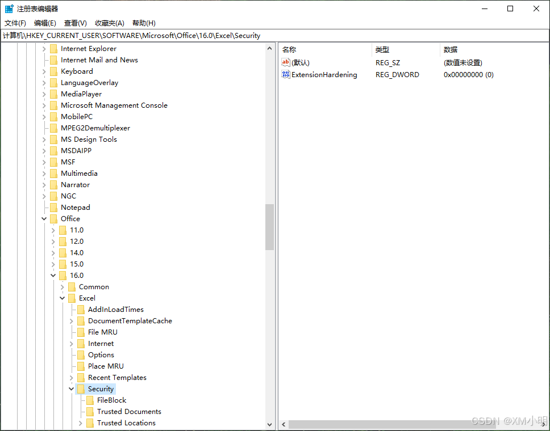550x431 pixels.
Task: Select the (默认) string value icon
Action: click(x=286, y=62)
